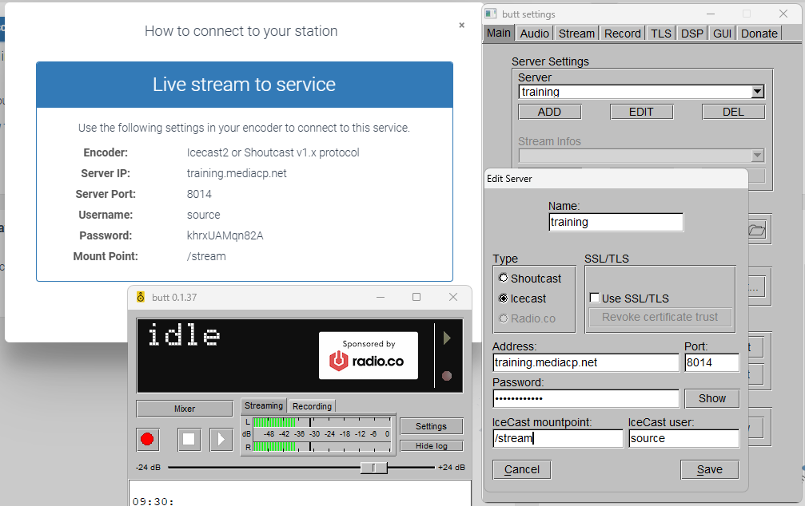Open the radio.co sponsor banner

coord(368,355)
